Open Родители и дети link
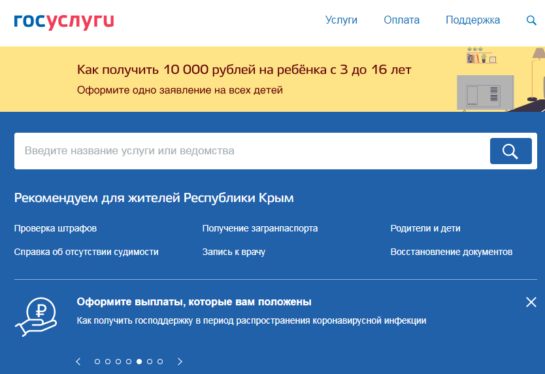This screenshot has height=374, width=545. click(x=425, y=228)
